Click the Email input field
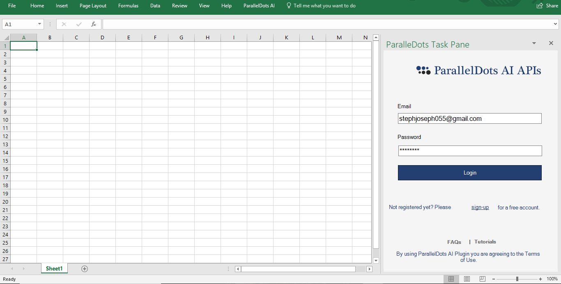The image size is (561, 284). (x=469, y=118)
